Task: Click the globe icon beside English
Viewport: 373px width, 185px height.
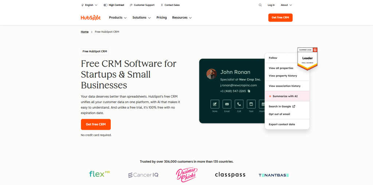Action: (82, 5)
